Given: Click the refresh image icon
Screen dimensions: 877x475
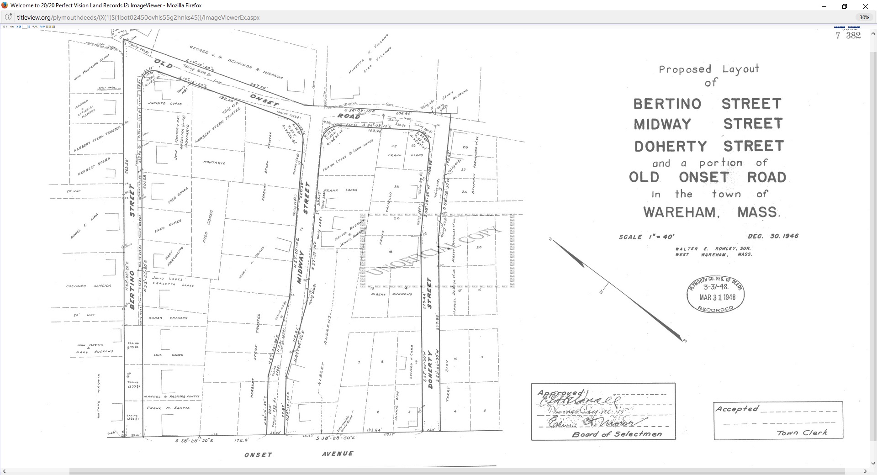Looking at the screenshot, I should 30,27.
